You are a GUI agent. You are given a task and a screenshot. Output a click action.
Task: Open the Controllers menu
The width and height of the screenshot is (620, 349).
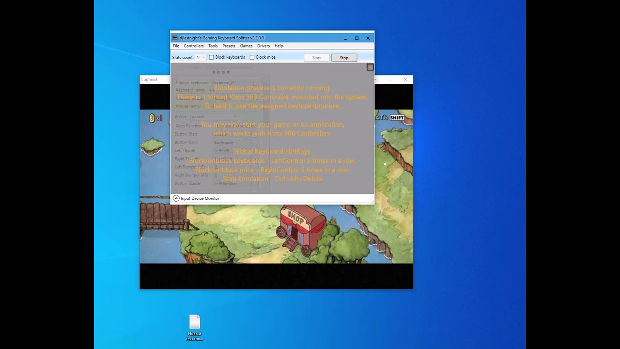point(194,46)
